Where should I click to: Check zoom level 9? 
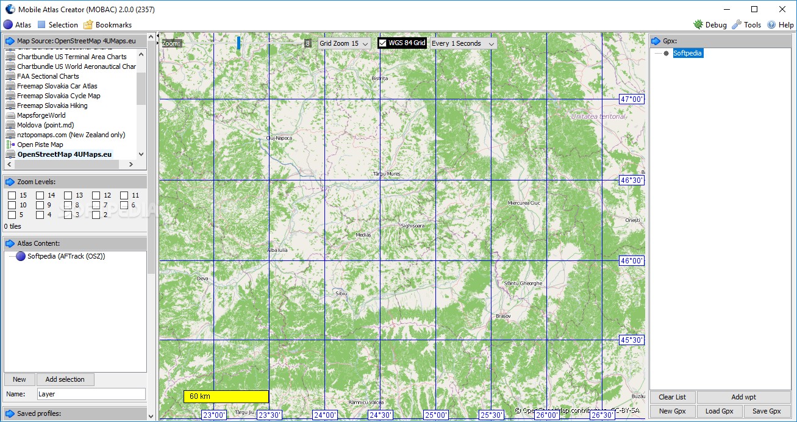(x=40, y=205)
